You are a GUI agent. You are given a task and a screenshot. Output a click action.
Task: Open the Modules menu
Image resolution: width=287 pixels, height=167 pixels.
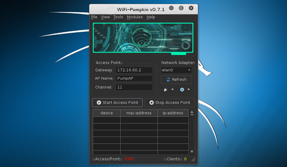point(135,17)
